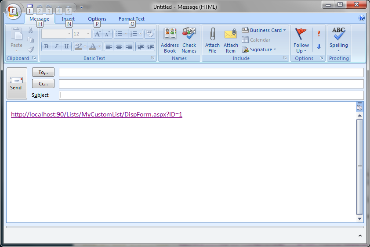Switch to the Insert tab
This screenshot has width=370, height=247.
[68, 19]
